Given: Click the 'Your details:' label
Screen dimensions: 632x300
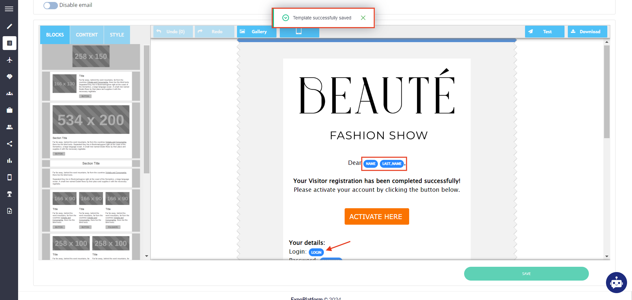Looking at the screenshot, I should [x=307, y=243].
